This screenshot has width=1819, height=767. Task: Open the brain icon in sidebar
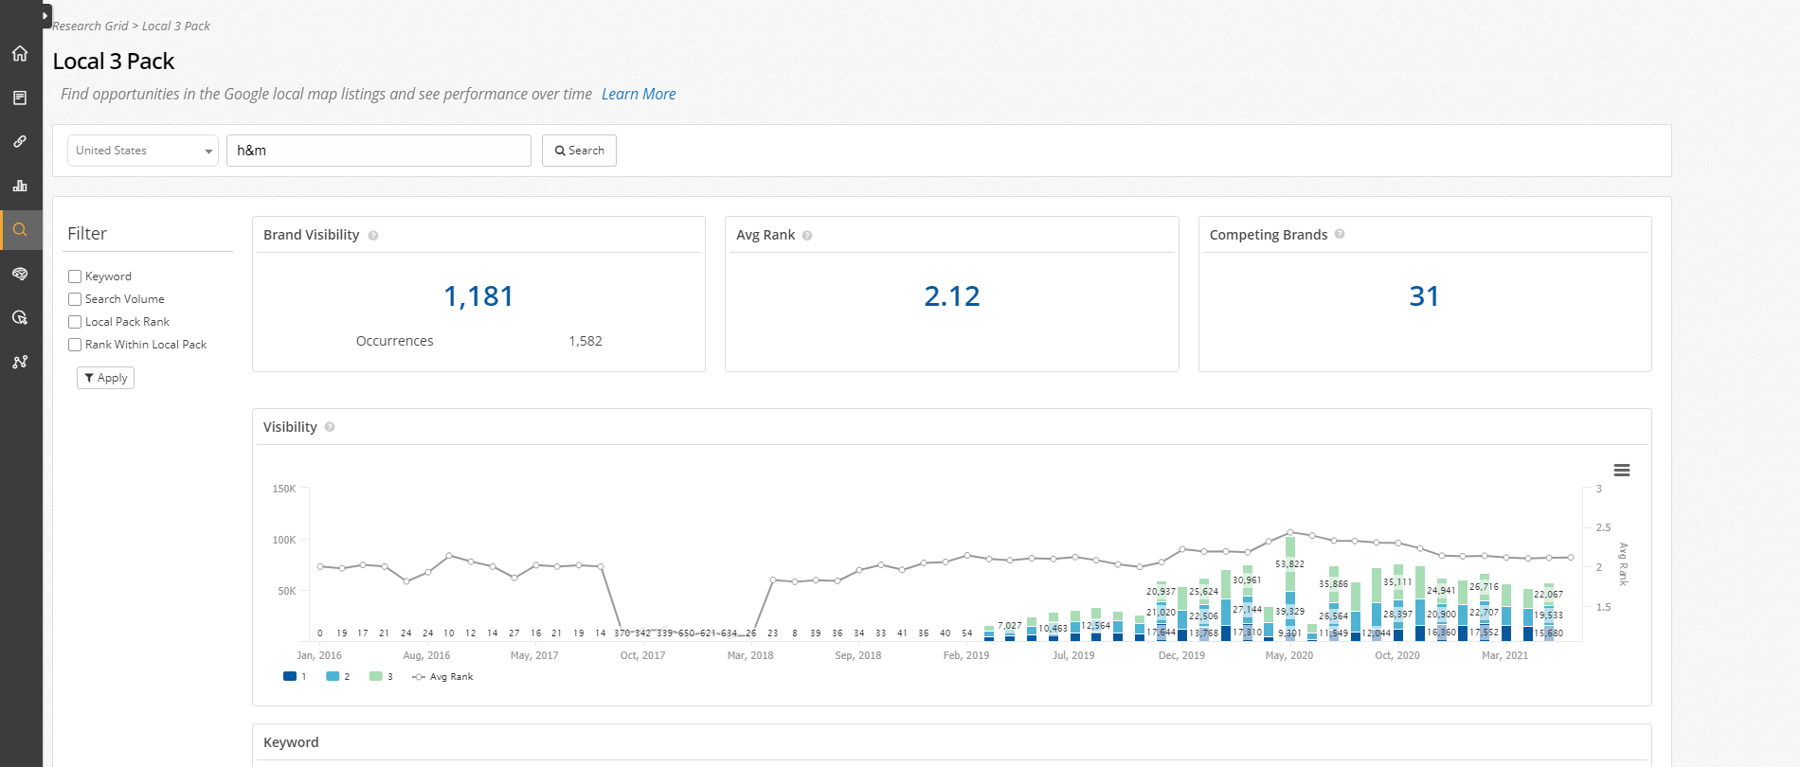click(20, 274)
